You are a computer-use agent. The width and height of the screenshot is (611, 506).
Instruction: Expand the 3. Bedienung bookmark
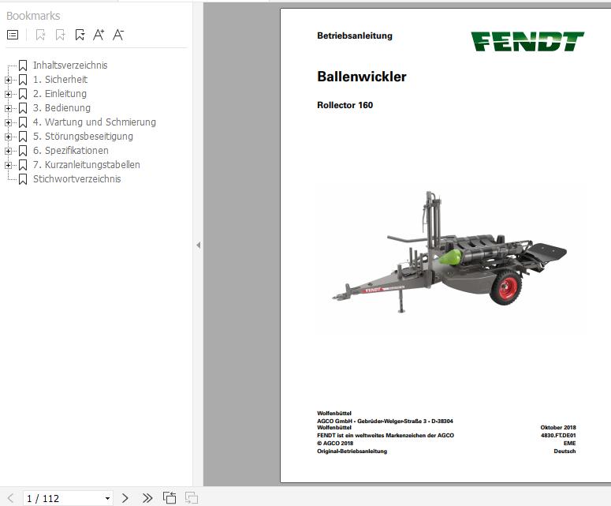click(8, 108)
